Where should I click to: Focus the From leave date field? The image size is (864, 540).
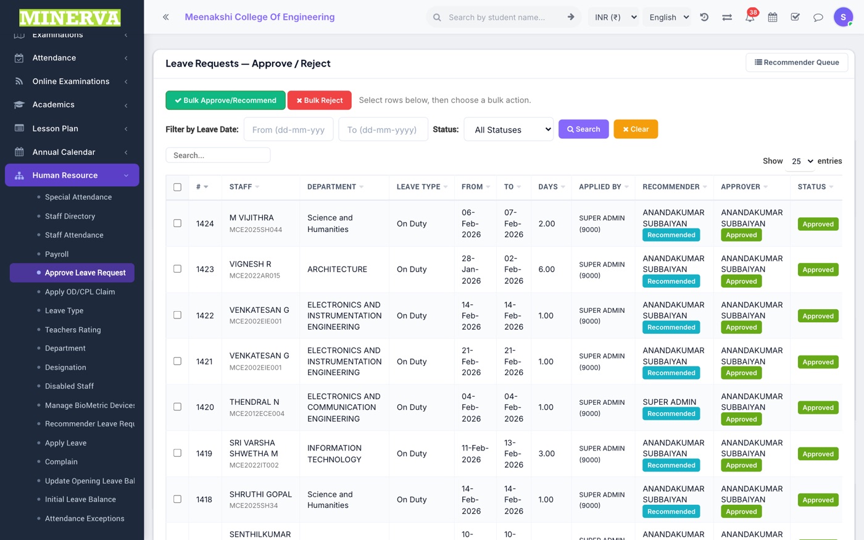[289, 130]
